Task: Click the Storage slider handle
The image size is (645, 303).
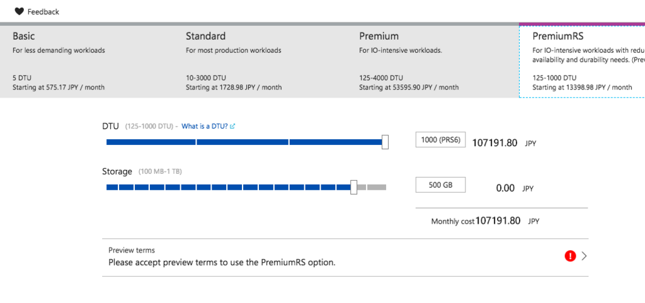Action: click(353, 187)
